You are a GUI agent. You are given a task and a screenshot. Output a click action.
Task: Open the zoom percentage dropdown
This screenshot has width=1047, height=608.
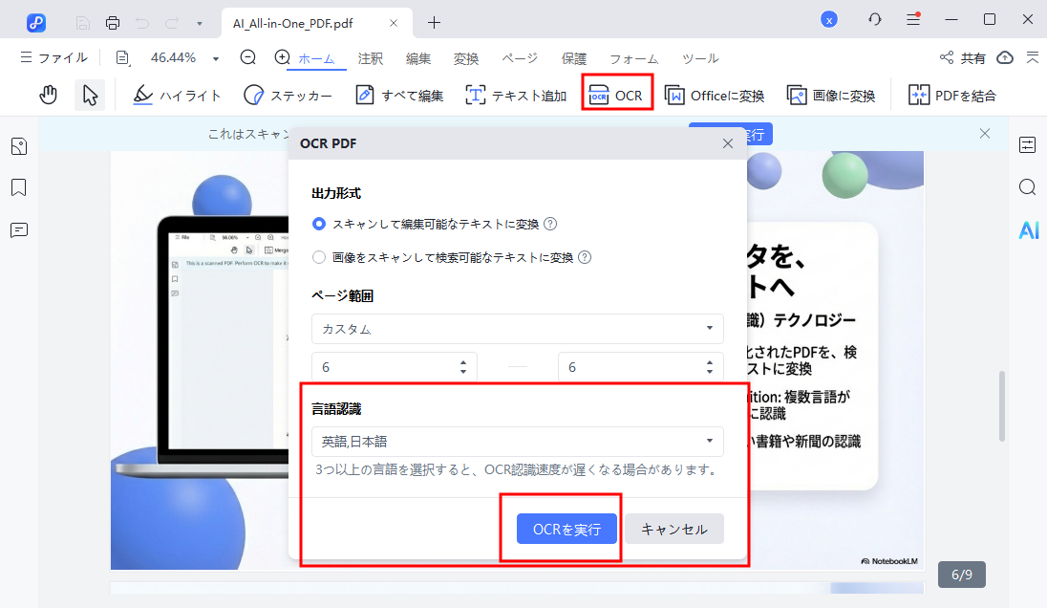coord(215,57)
